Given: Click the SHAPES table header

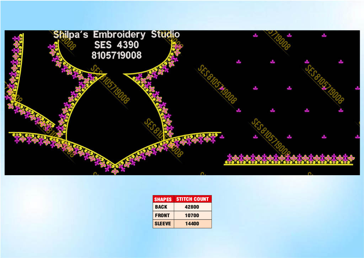Looking at the screenshot, I should [163, 199].
